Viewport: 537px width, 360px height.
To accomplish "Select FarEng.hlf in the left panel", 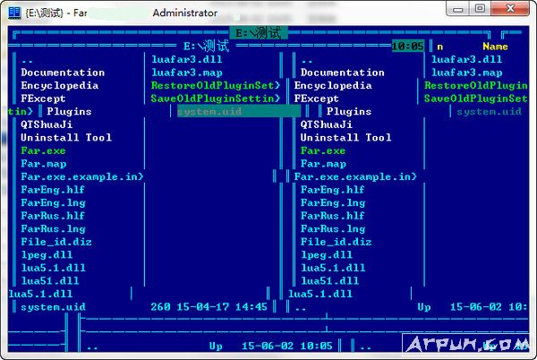I will (53, 190).
